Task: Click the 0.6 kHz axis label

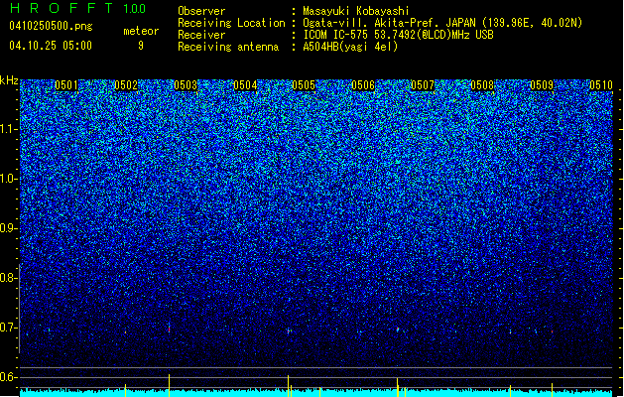Action: 9,377
